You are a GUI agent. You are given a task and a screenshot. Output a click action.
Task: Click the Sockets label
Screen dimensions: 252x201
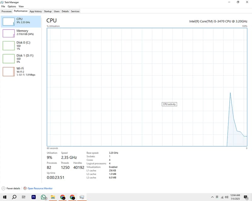[91, 156]
